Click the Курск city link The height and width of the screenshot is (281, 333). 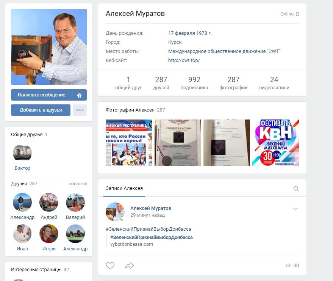(x=175, y=42)
